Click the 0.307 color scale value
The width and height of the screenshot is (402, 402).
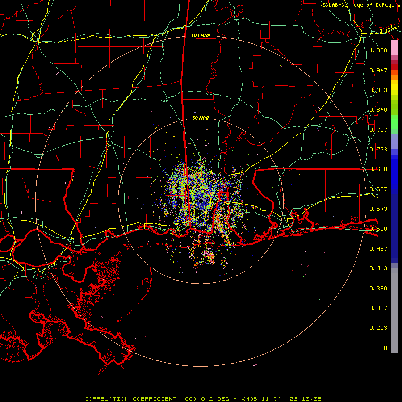[378, 308]
